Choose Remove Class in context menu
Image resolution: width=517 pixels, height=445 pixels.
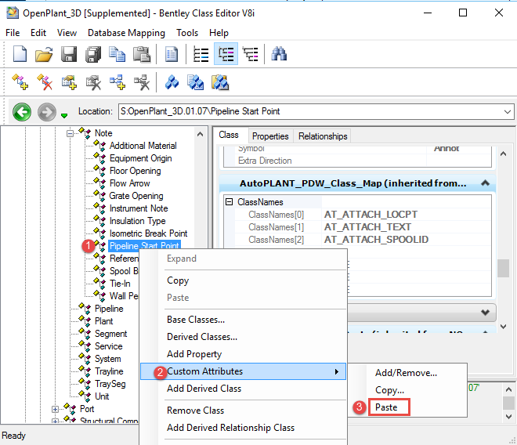click(x=195, y=411)
